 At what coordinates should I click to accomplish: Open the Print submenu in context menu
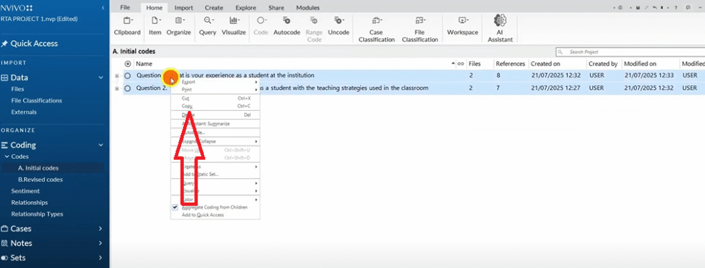pyautogui.click(x=215, y=90)
